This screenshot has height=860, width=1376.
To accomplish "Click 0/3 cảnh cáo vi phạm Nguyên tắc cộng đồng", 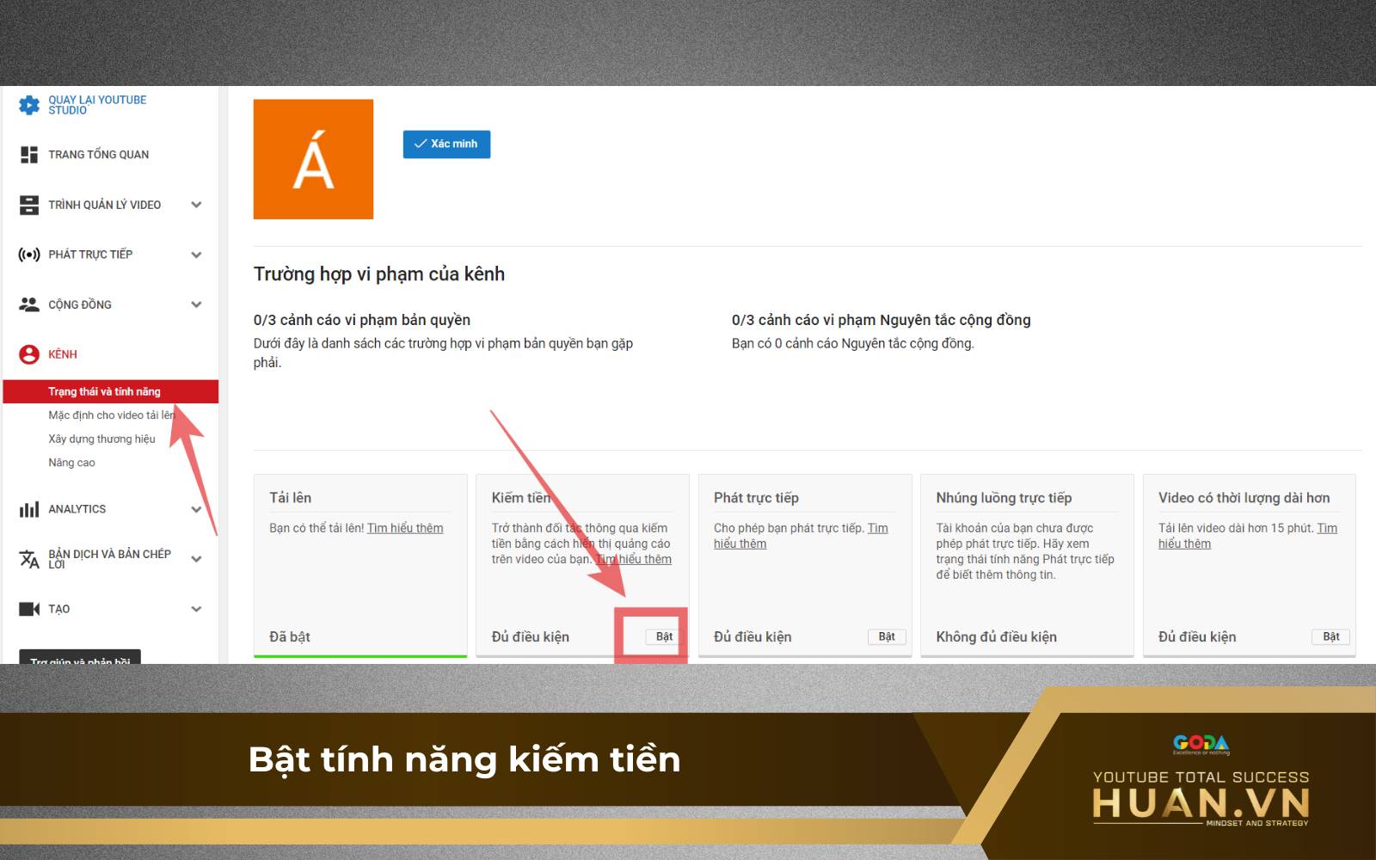I will pos(881,320).
